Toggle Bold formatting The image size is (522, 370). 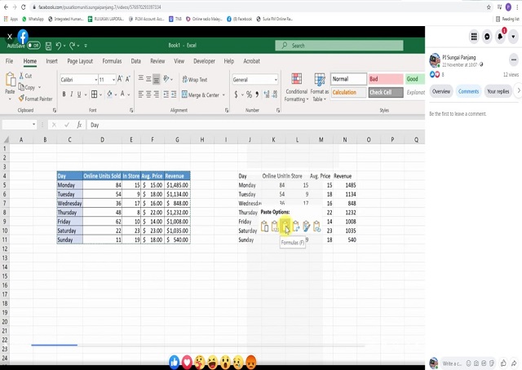(x=64, y=95)
